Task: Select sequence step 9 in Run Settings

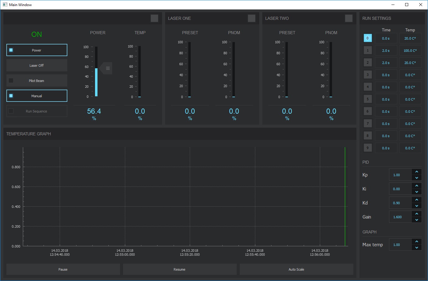Action: click(368, 148)
